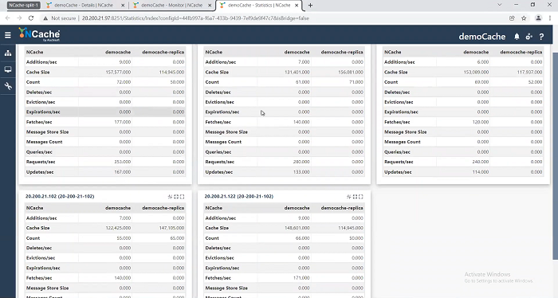
Task: Open the monitor screen sidebar icon
Action: pyautogui.click(x=8, y=69)
